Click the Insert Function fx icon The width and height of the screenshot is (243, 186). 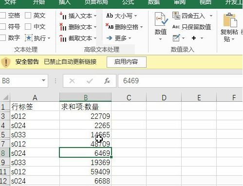pos(107,81)
